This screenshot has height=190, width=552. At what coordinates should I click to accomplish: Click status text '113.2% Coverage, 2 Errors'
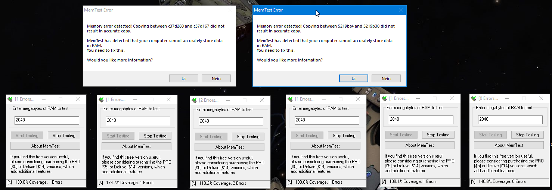[223, 184]
